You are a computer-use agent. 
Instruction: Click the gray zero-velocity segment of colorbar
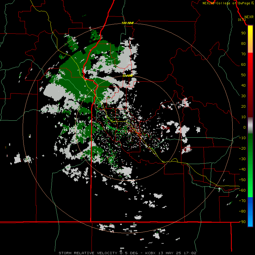250,125
